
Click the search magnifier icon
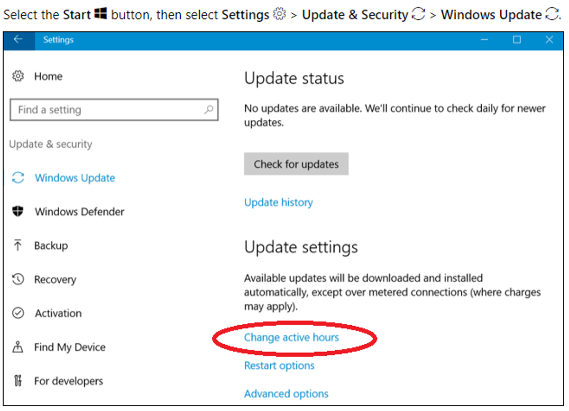(x=209, y=110)
